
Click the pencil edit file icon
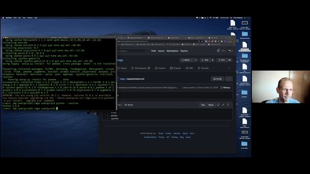click(223, 105)
